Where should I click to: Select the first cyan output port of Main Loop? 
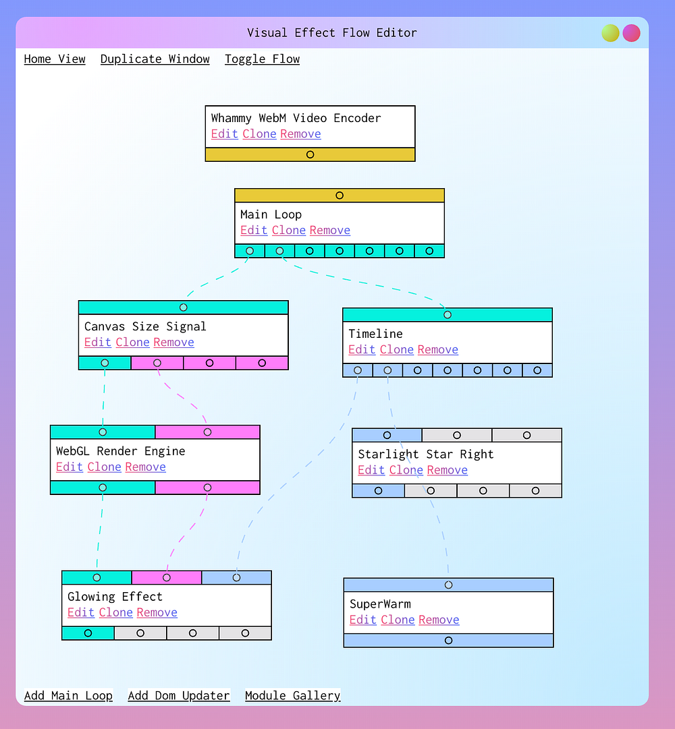tap(249, 250)
